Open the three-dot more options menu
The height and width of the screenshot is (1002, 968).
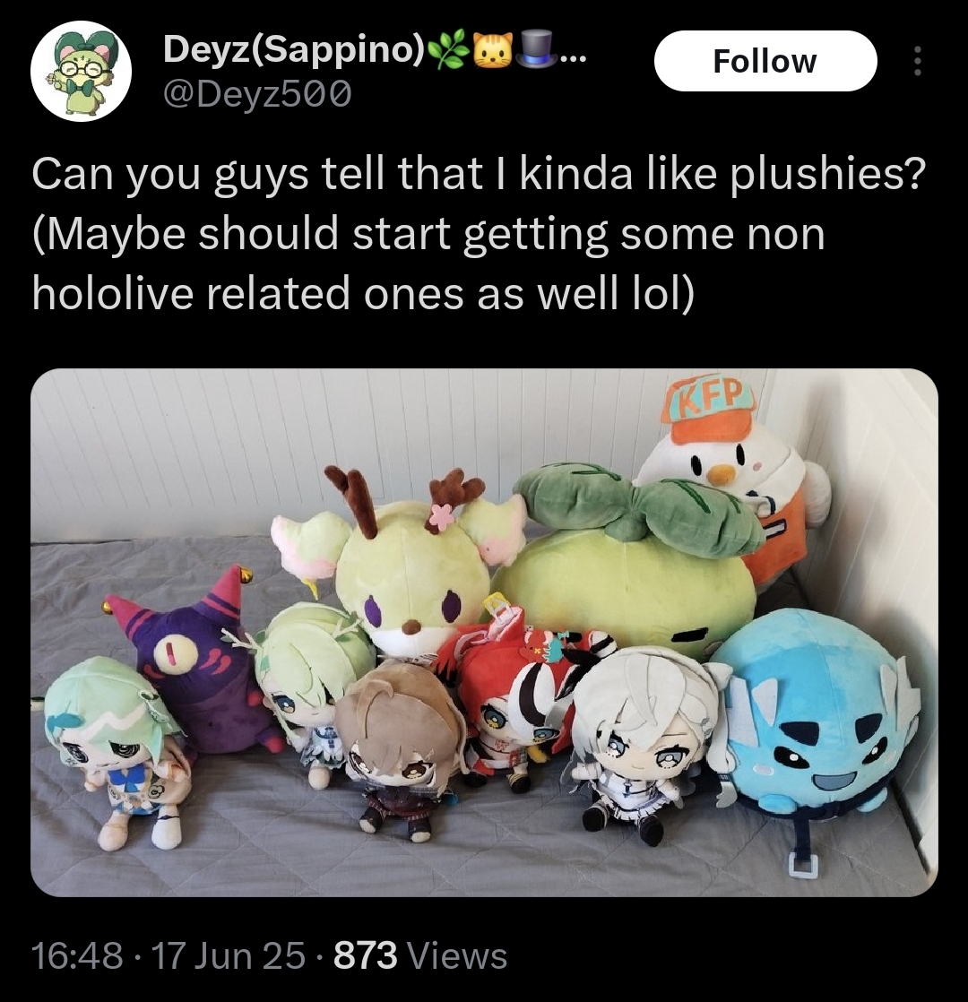point(918,61)
